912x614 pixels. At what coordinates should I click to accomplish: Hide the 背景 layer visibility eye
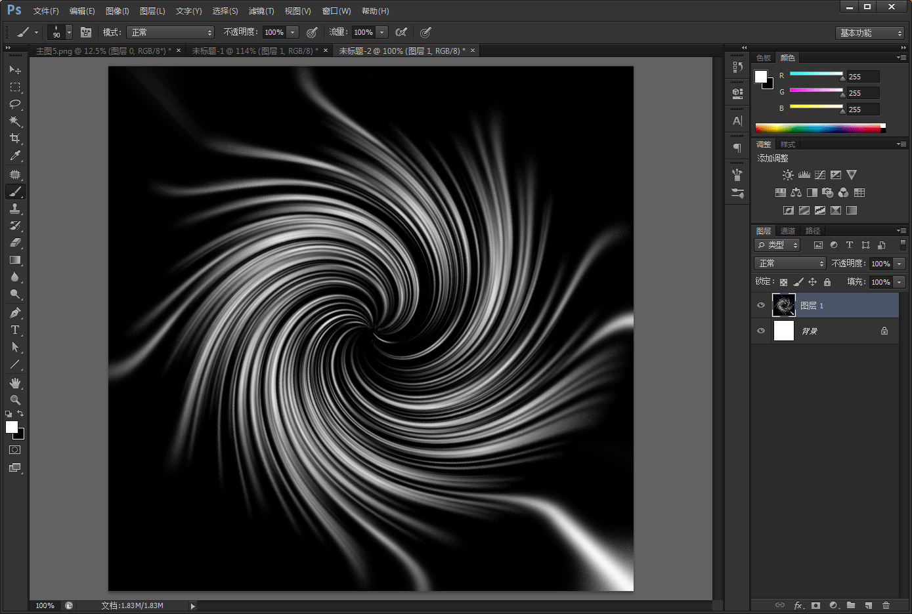point(761,331)
